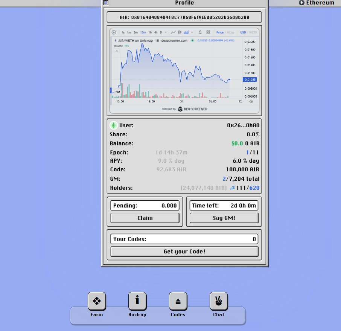The height and width of the screenshot is (331, 341).
Task: Select the 5m timeframe
Action: tap(135, 32)
